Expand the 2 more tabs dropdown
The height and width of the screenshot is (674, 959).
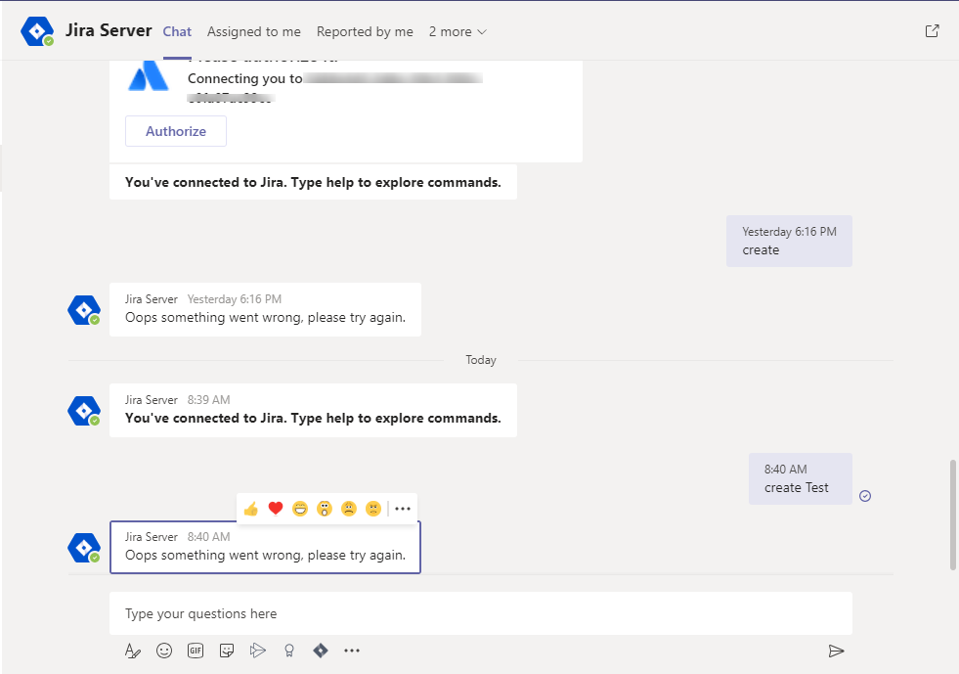coord(458,32)
